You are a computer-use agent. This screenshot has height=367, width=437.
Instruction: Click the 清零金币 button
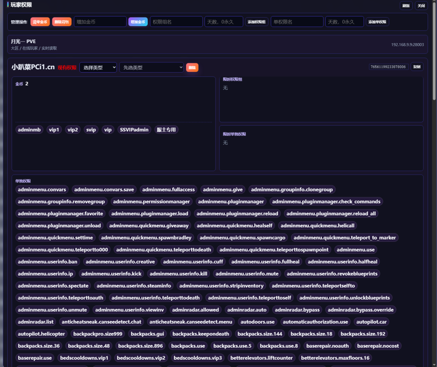40,22
